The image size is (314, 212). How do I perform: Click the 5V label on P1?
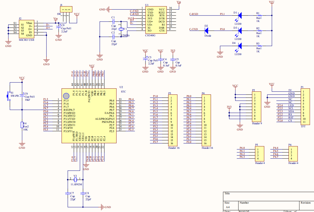pos(290,90)
